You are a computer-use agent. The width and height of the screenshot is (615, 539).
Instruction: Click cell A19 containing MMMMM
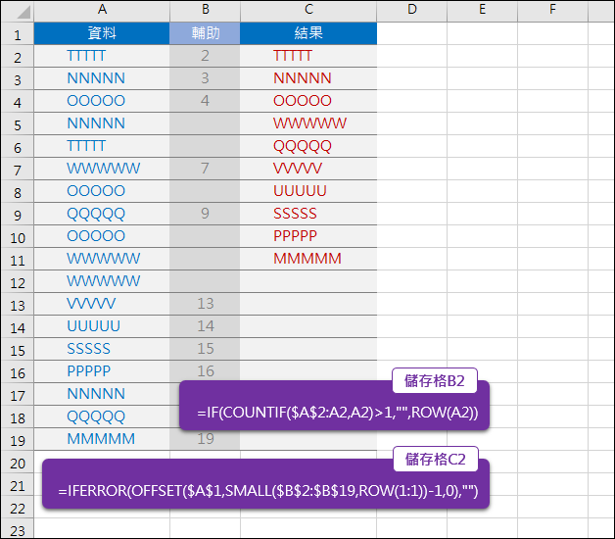click(x=102, y=439)
